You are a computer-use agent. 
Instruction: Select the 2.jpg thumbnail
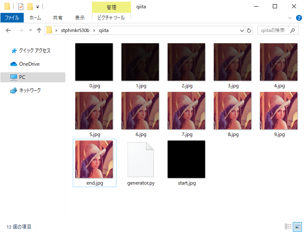(x=186, y=62)
